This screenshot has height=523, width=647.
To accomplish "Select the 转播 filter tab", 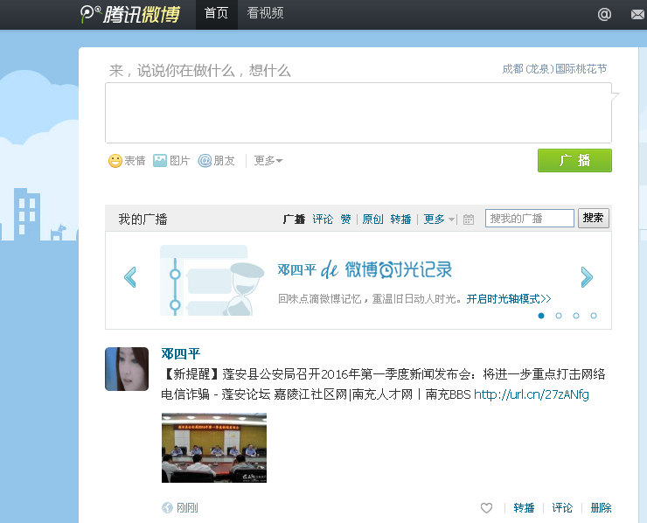I will pos(401,220).
